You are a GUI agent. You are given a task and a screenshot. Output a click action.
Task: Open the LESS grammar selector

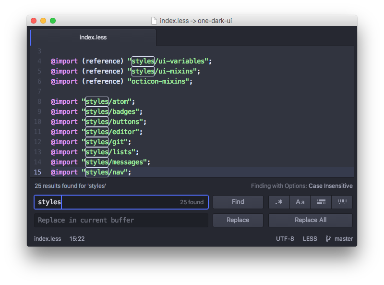(x=310, y=238)
